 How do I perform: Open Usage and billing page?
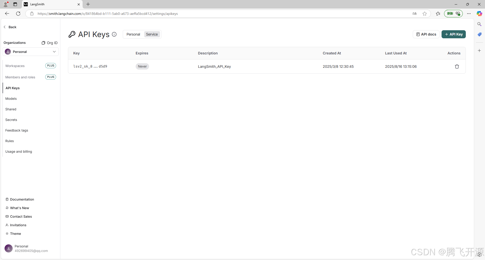click(19, 151)
